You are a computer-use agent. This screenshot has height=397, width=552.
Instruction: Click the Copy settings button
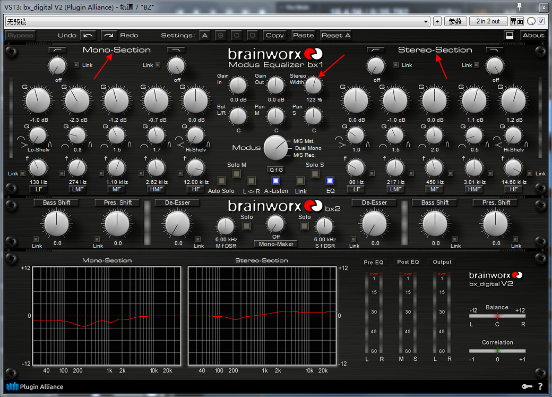[274, 35]
